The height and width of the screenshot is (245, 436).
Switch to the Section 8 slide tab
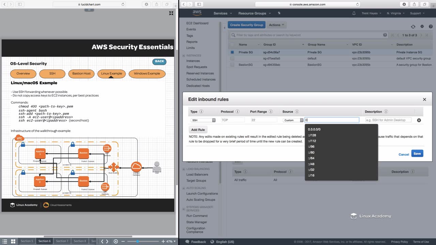[80, 241]
